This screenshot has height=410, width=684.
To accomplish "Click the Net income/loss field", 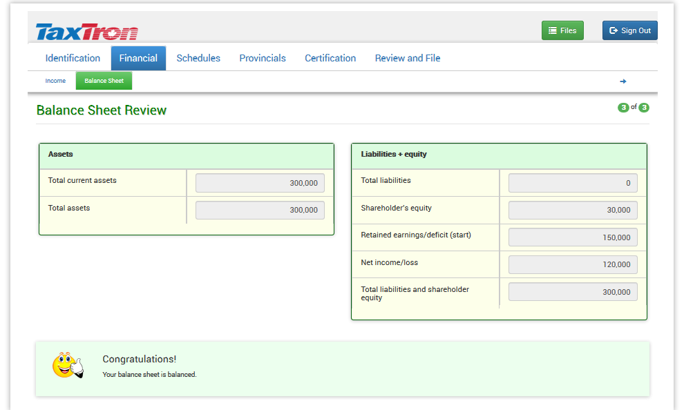I will pos(572,264).
